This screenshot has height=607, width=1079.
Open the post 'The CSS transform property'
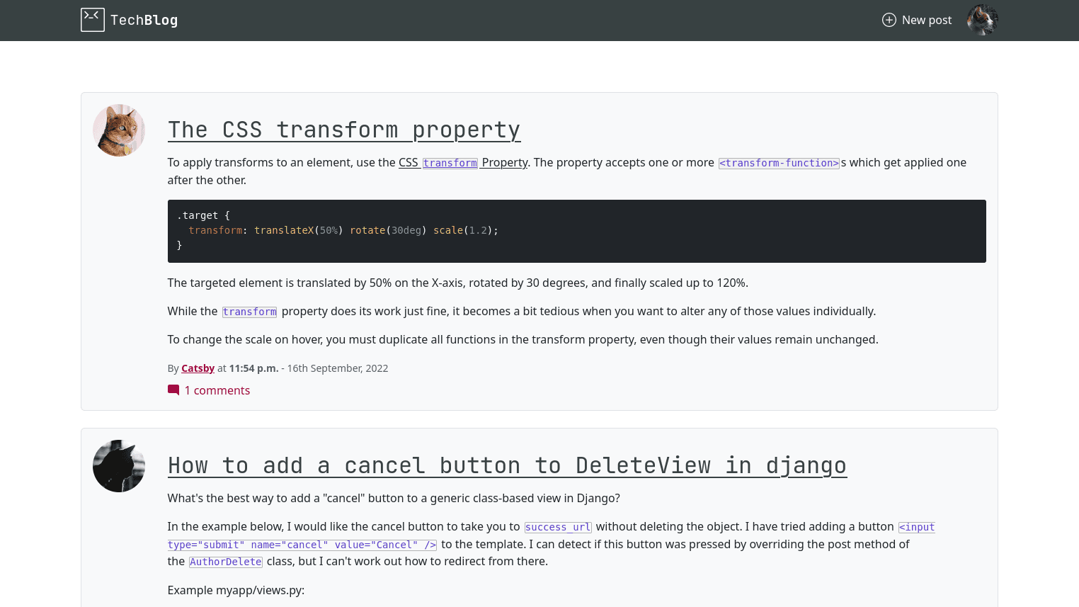click(343, 130)
